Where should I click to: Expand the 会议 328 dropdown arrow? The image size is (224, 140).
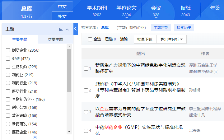coord(156,18)
